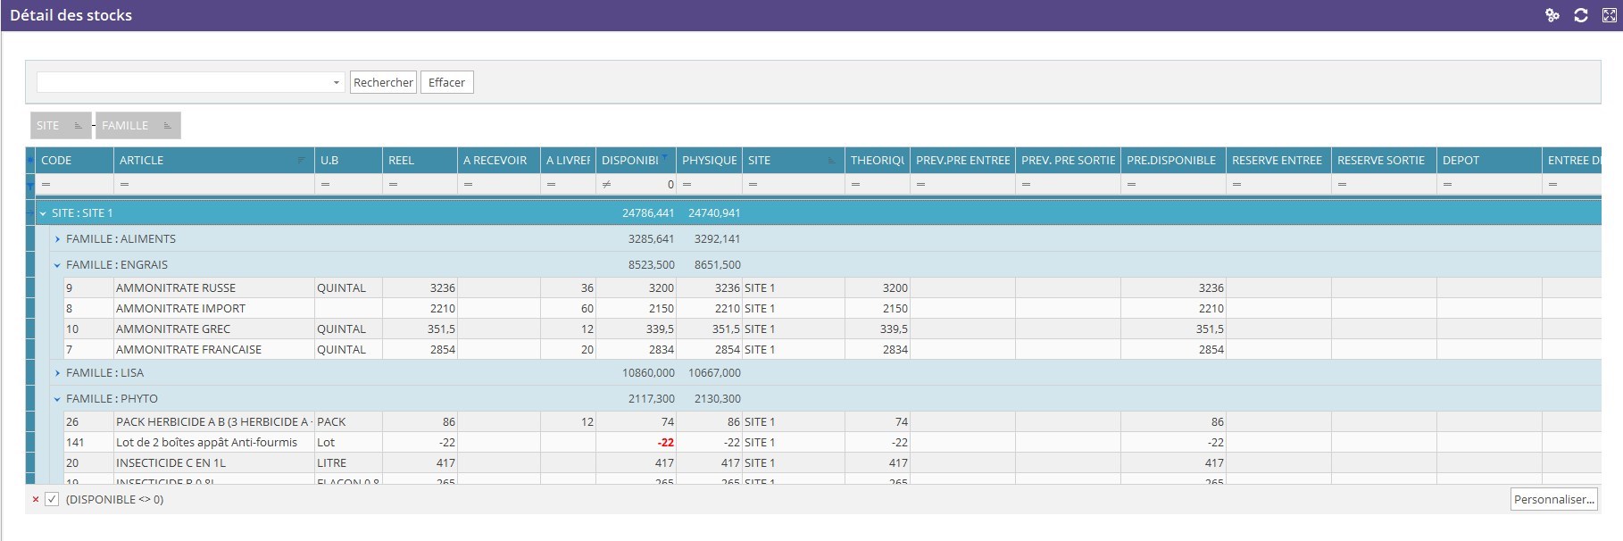Viewport: 1623px width, 541px height.
Task: Expand the FAMILLE : ALIMENTS group
Action: pyautogui.click(x=57, y=239)
